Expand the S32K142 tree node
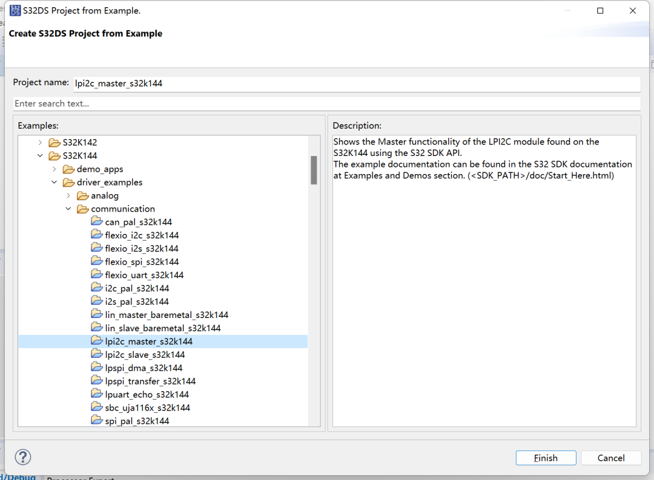This screenshot has width=654, height=480. pyautogui.click(x=41, y=143)
